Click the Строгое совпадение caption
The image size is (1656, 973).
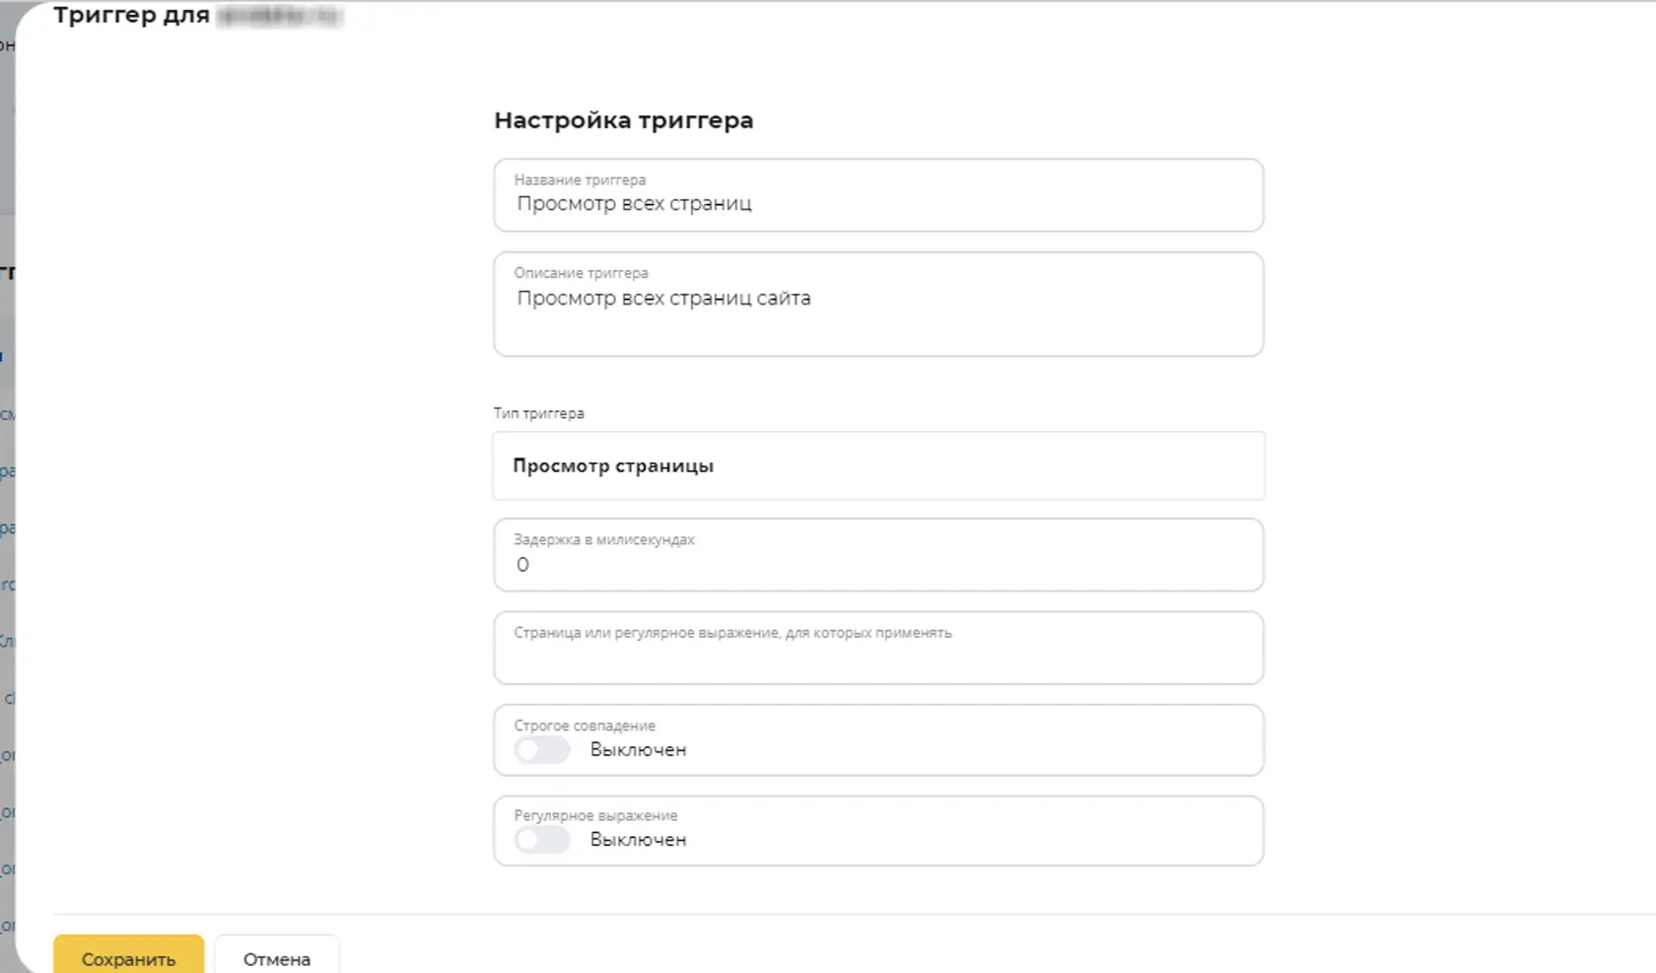pos(585,726)
